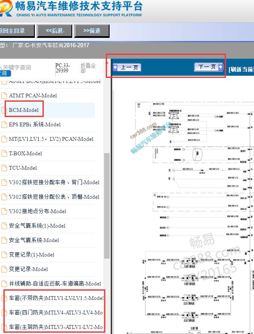Click the keyword search input field
The height and width of the screenshot is (334, 254).
(16, 67)
